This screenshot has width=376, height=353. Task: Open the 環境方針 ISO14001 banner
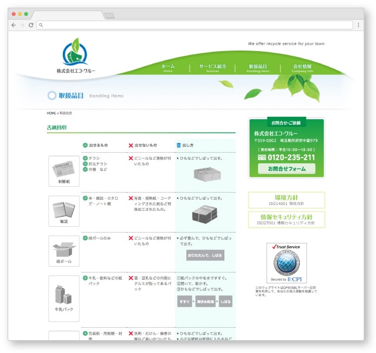point(287,200)
